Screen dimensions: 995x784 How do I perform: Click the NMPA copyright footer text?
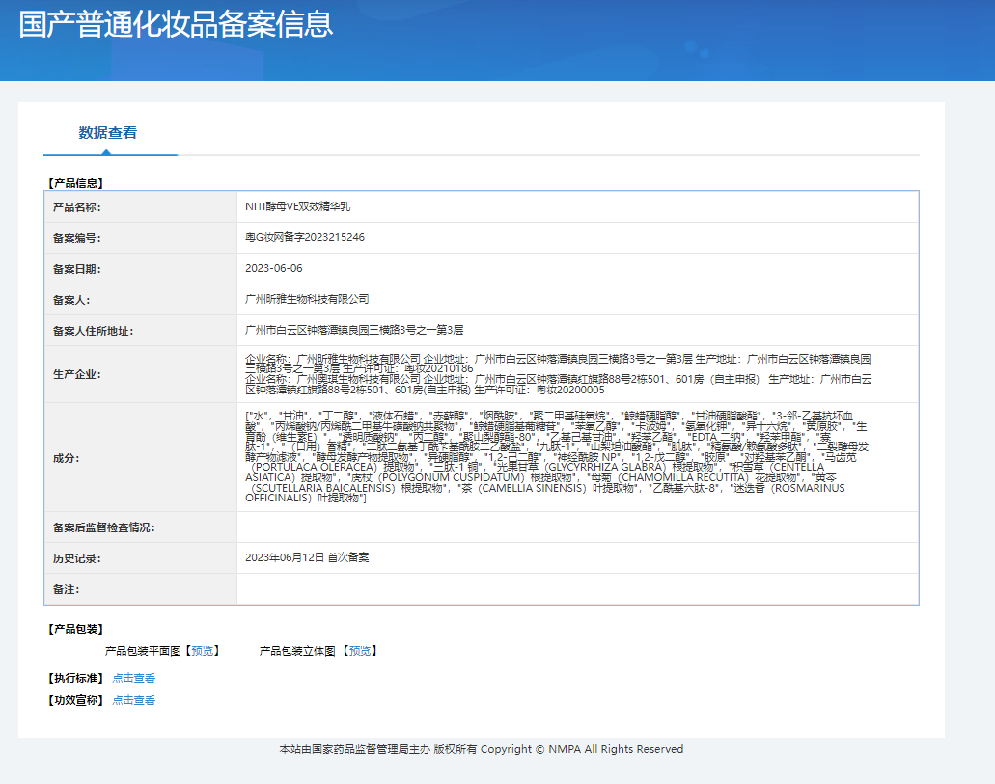pos(481,749)
